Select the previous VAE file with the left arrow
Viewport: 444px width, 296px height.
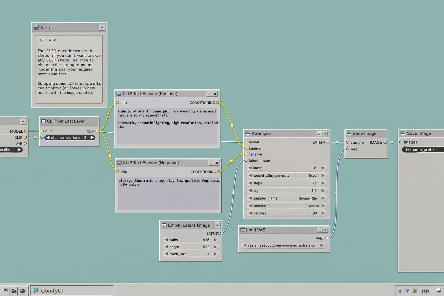pyautogui.click(x=245, y=245)
